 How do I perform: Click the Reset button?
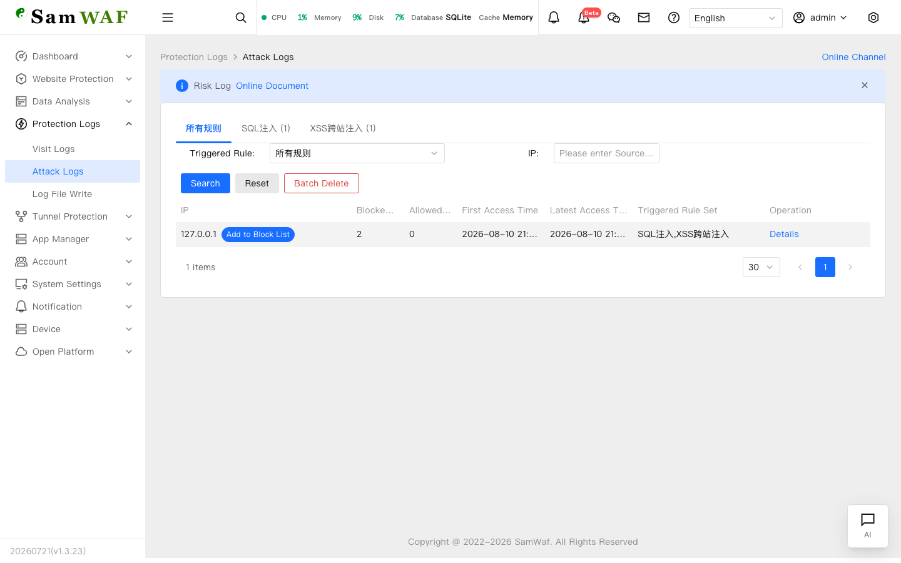[x=257, y=183]
